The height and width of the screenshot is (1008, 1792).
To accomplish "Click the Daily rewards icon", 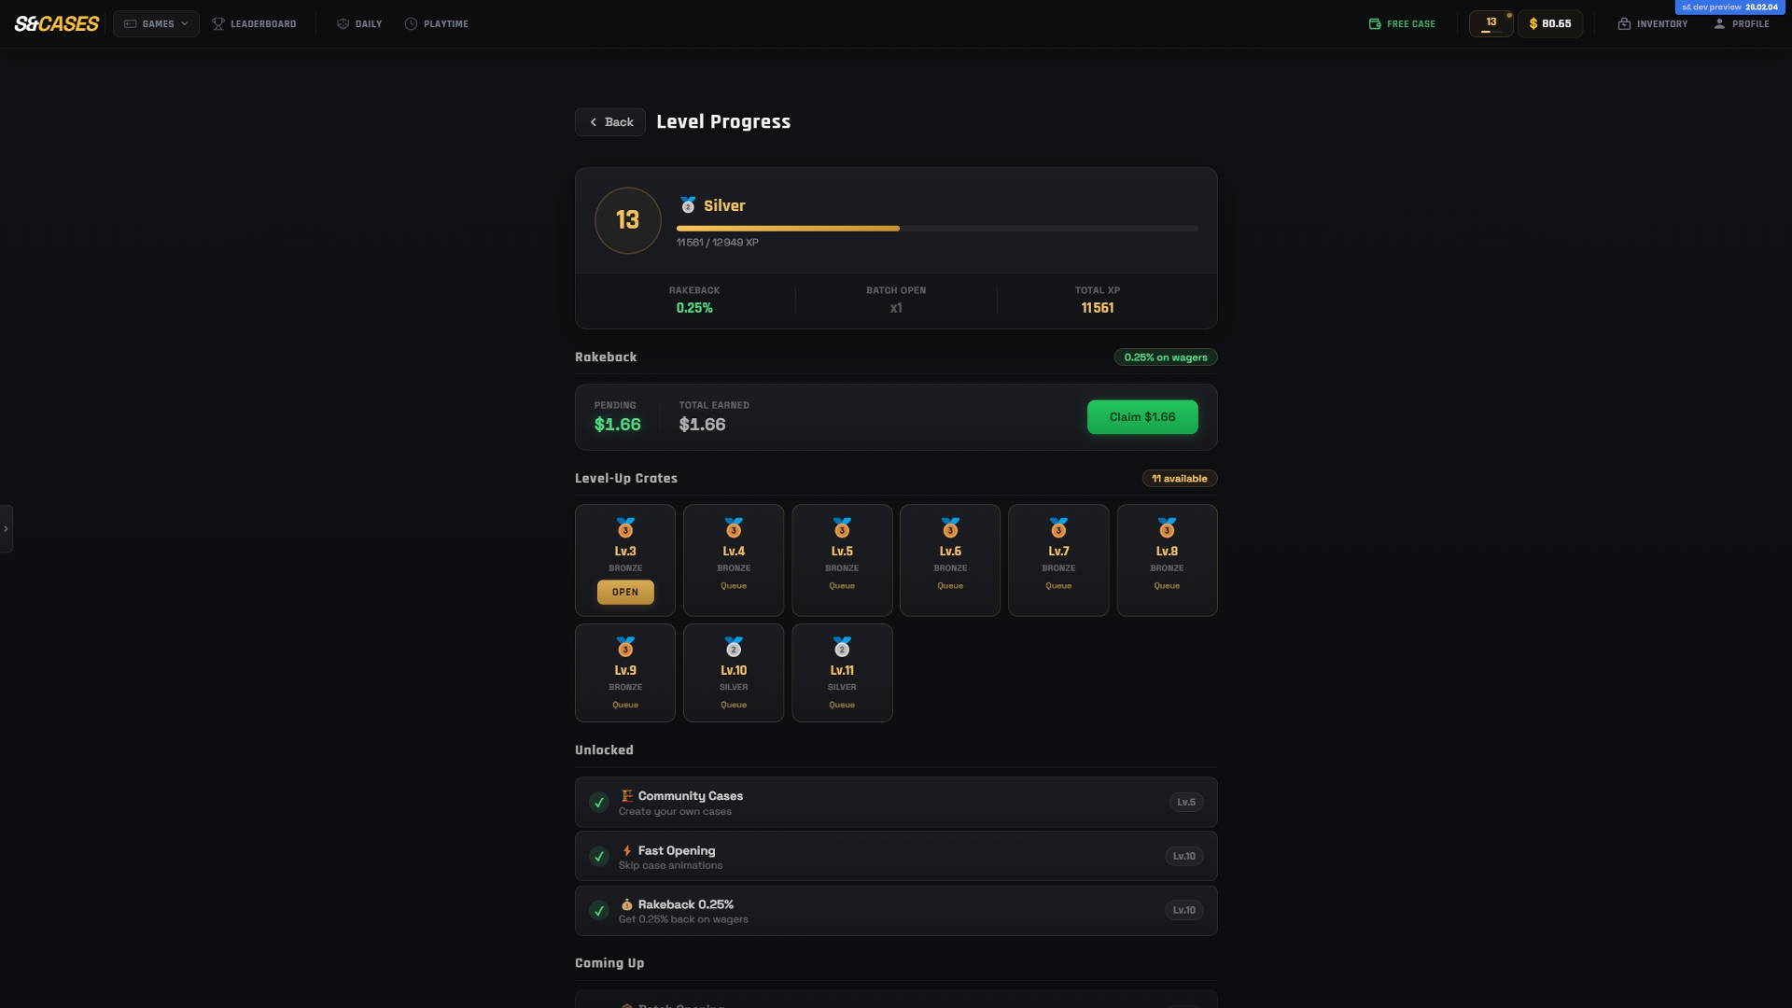I will pos(343,23).
